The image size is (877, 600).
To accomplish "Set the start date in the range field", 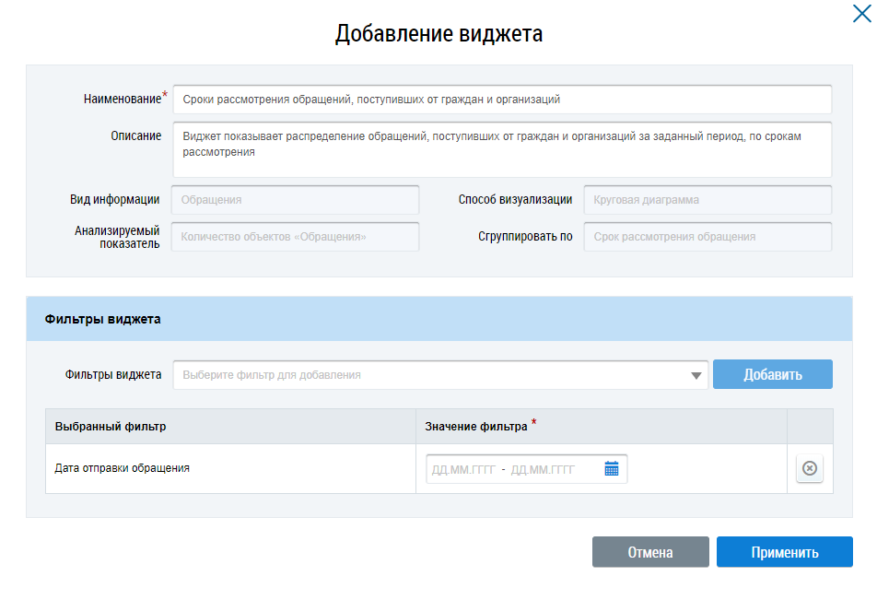I will (463, 469).
